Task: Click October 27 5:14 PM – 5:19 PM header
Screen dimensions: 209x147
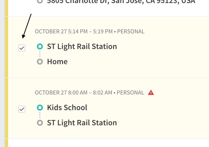Action: [x=74, y=32]
